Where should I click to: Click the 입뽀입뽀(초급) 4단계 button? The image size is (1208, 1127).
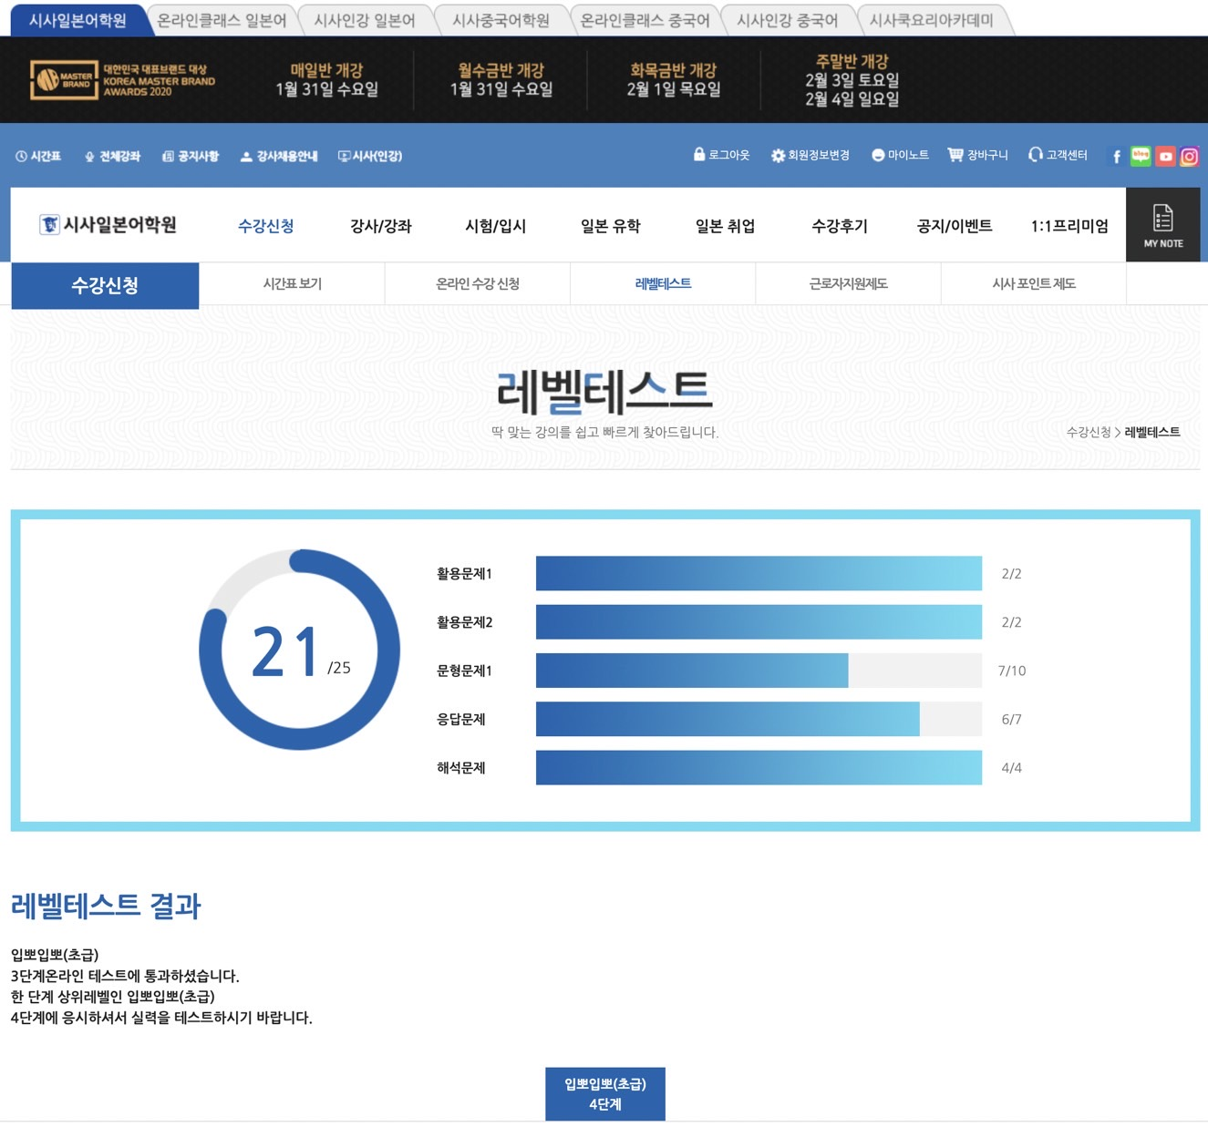pyautogui.click(x=604, y=1093)
